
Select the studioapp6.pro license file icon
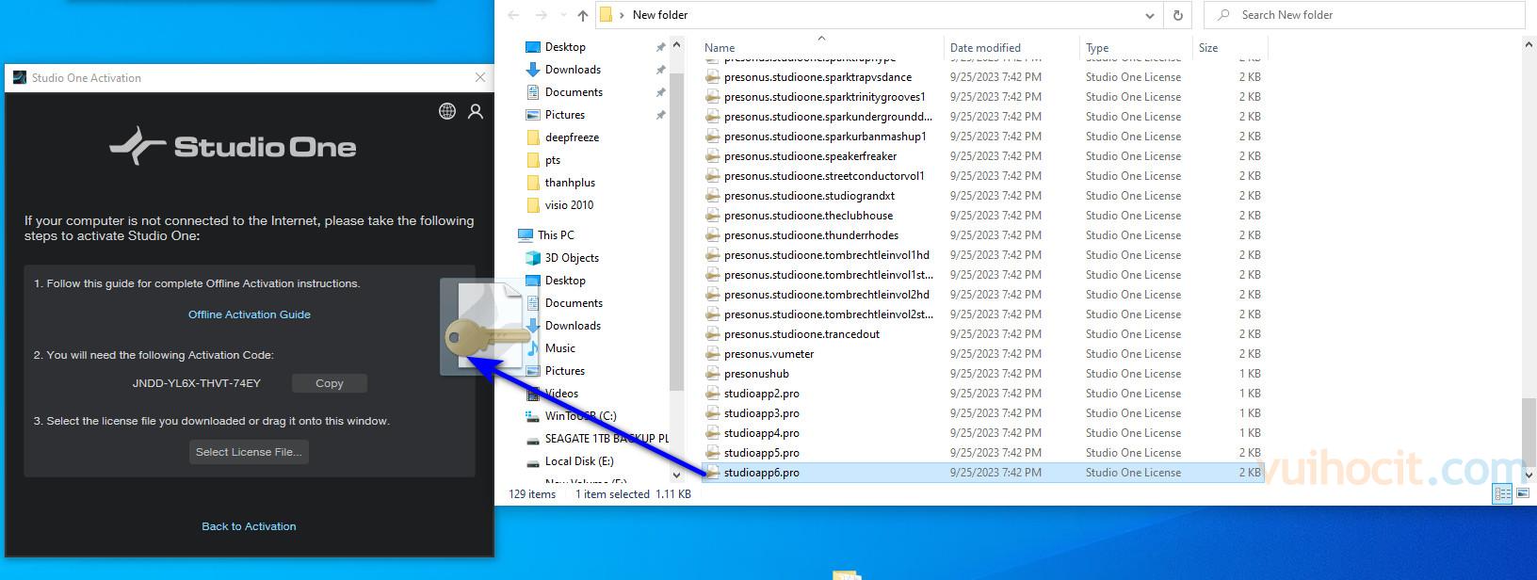[x=713, y=473]
